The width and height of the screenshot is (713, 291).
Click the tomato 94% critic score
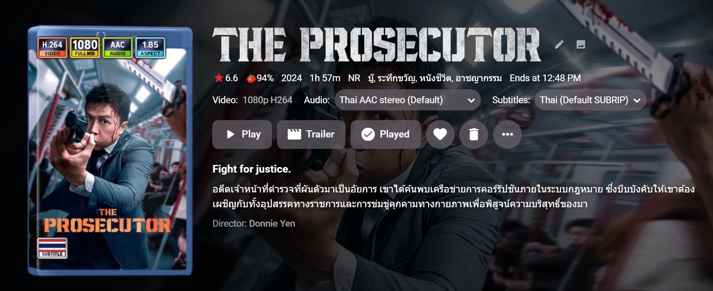click(260, 78)
